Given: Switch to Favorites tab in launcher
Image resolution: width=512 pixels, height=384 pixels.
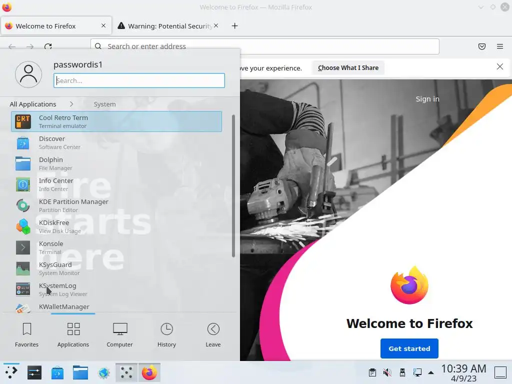Looking at the screenshot, I should pyautogui.click(x=27, y=335).
